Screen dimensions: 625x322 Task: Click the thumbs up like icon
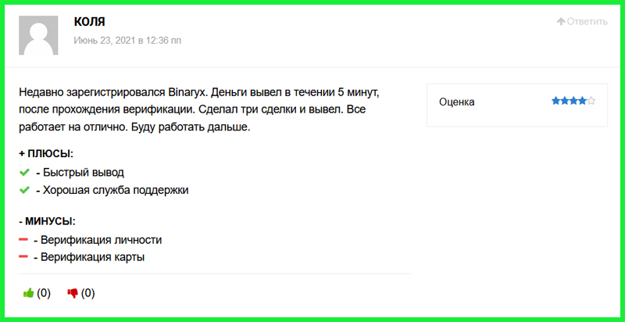pyautogui.click(x=29, y=294)
